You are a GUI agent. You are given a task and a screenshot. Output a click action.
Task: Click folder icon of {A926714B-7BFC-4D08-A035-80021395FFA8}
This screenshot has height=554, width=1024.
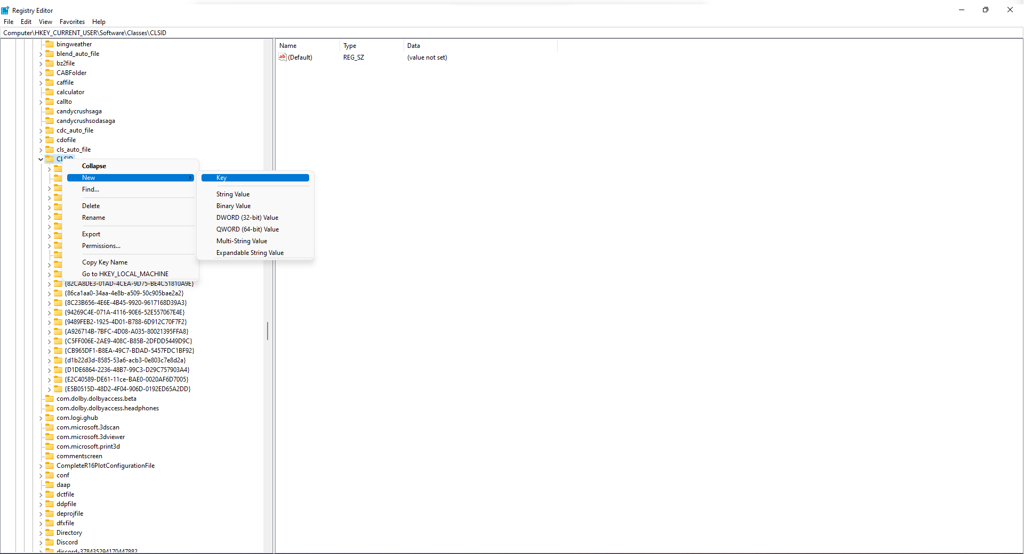pos(58,332)
